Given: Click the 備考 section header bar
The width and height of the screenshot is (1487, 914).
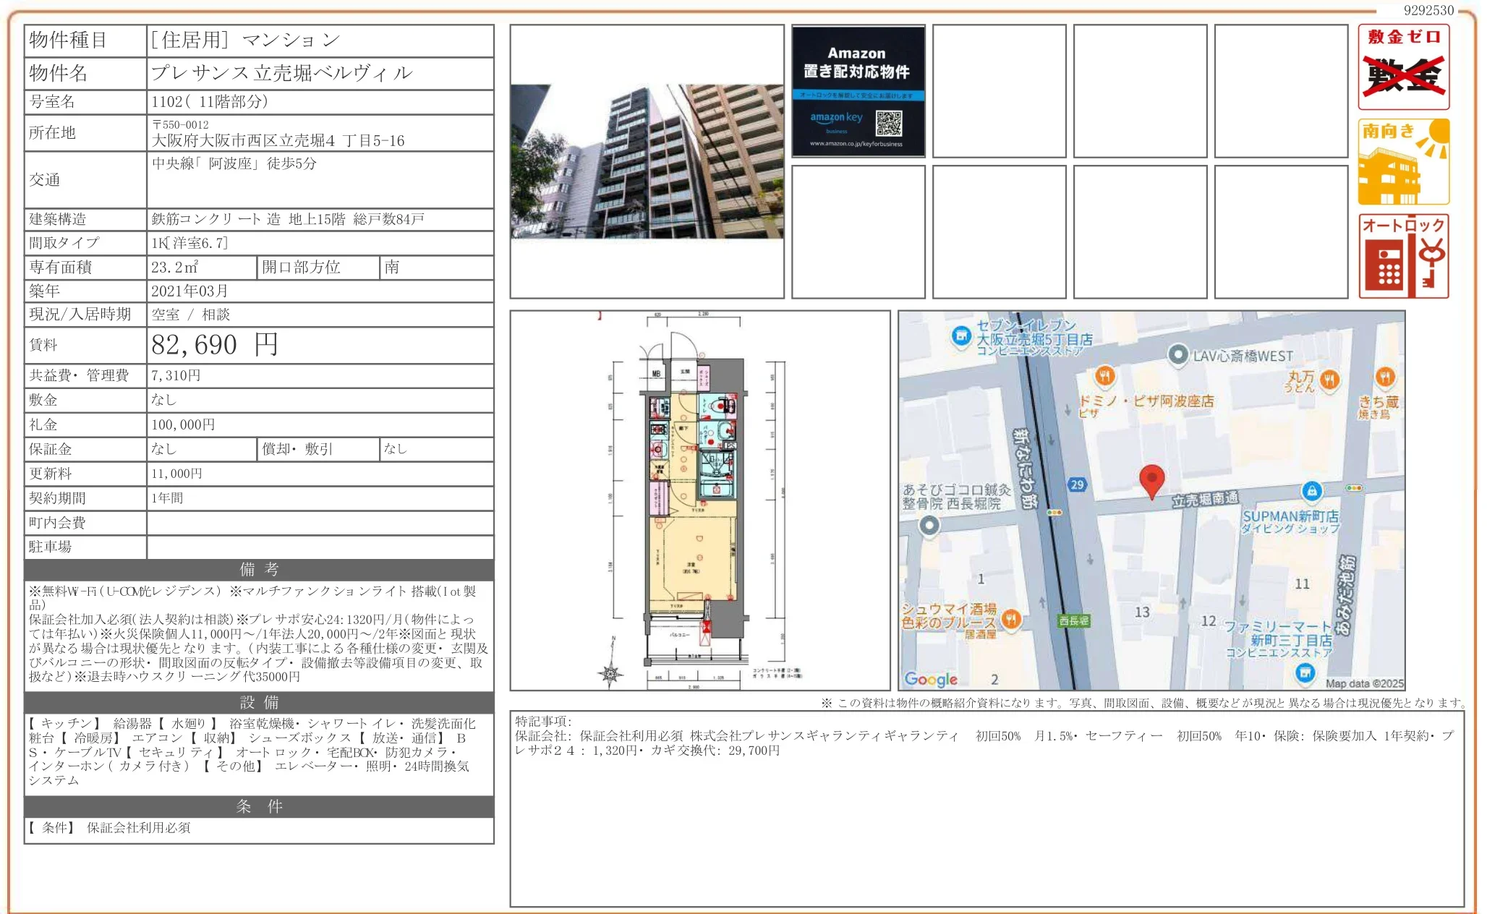Looking at the screenshot, I should click(259, 570).
